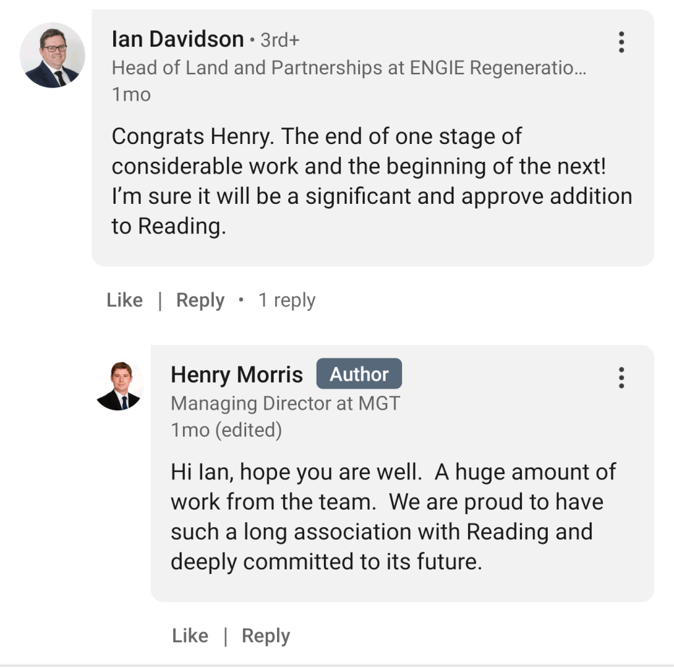Click the 'Hi Ian, hope you are well' reply text
The height and width of the screenshot is (668, 674).
click(393, 517)
